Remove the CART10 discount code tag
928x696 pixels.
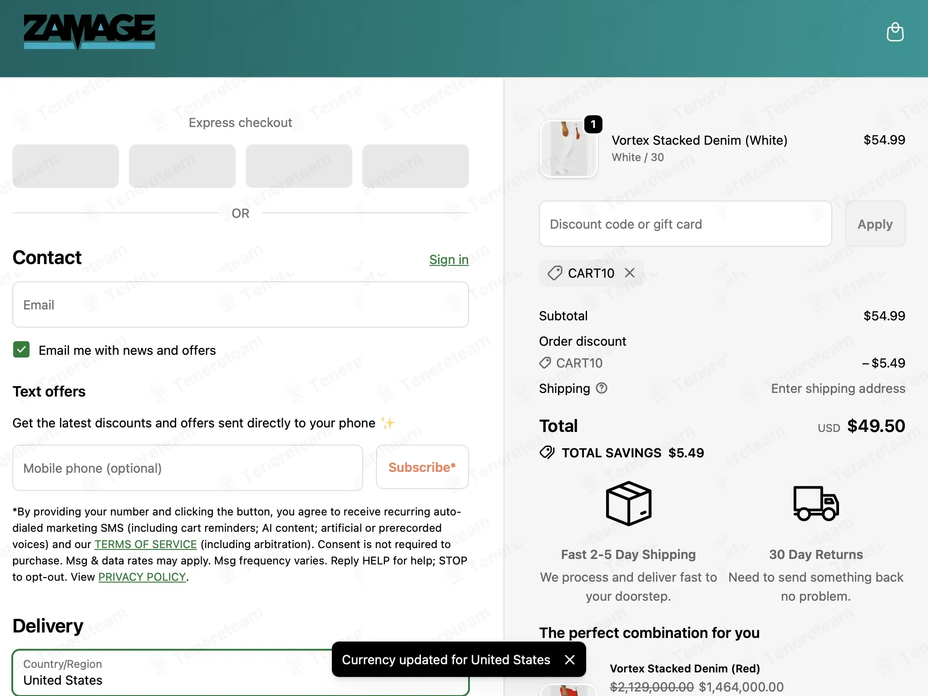(629, 273)
